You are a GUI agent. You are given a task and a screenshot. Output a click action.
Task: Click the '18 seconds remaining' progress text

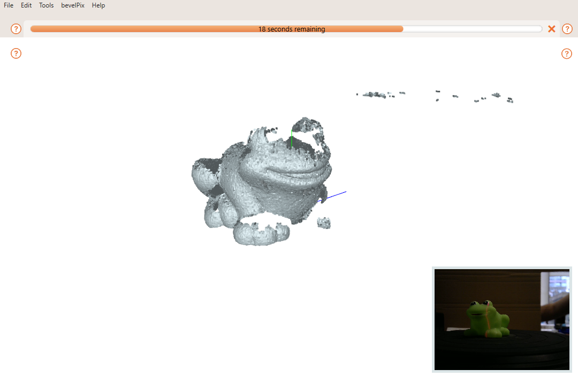pos(292,29)
